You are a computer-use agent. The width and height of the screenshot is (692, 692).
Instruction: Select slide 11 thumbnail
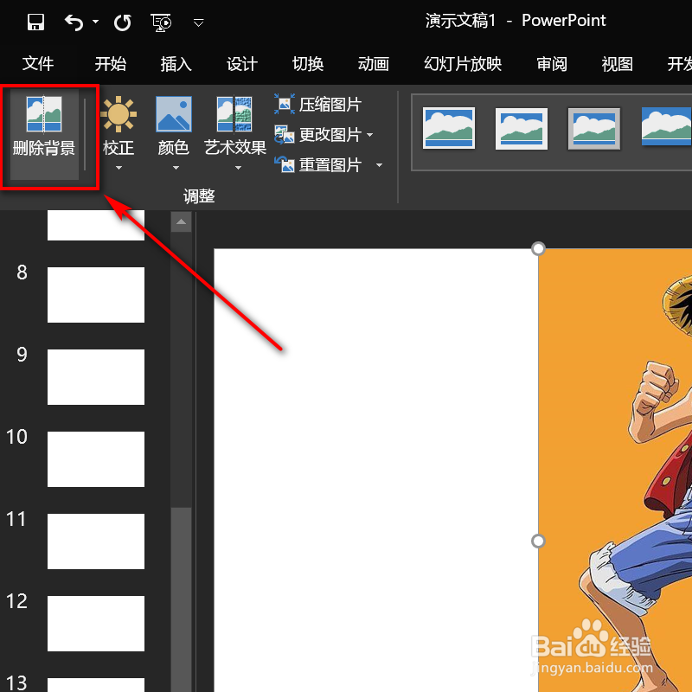pos(96,541)
